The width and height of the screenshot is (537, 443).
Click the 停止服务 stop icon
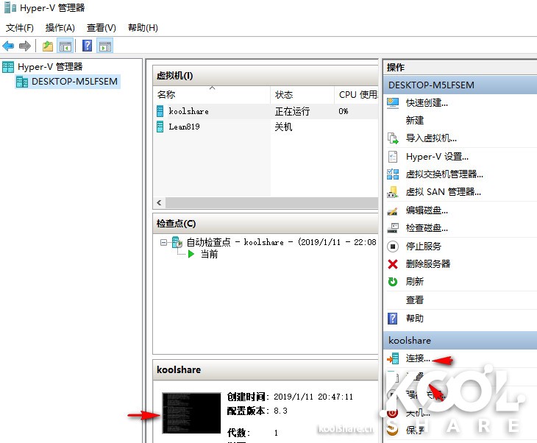point(393,246)
